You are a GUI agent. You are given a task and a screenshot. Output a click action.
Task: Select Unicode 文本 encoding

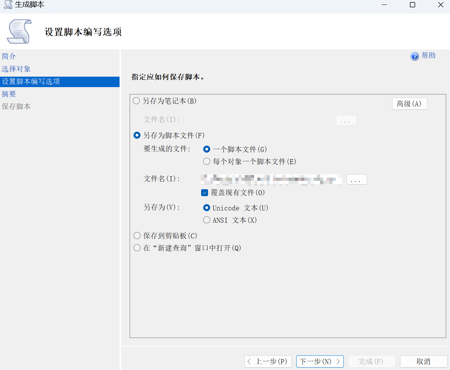coord(207,208)
